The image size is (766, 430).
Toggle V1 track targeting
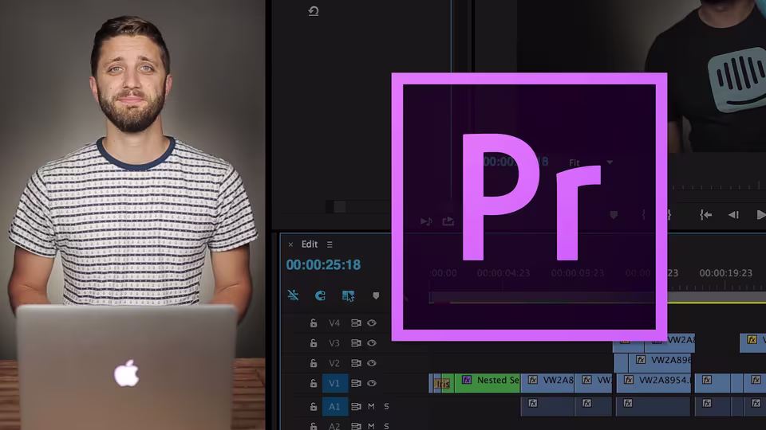[x=334, y=383]
